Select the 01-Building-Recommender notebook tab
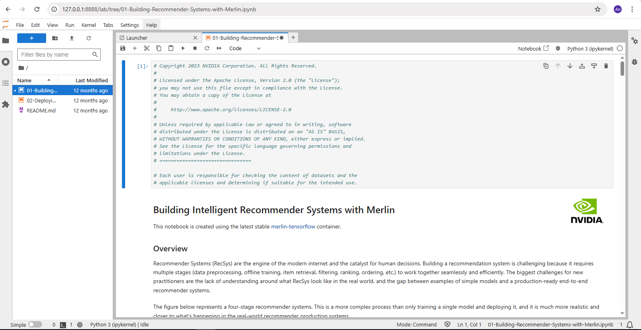The width and height of the screenshot is (641, 330). (245, 38)
